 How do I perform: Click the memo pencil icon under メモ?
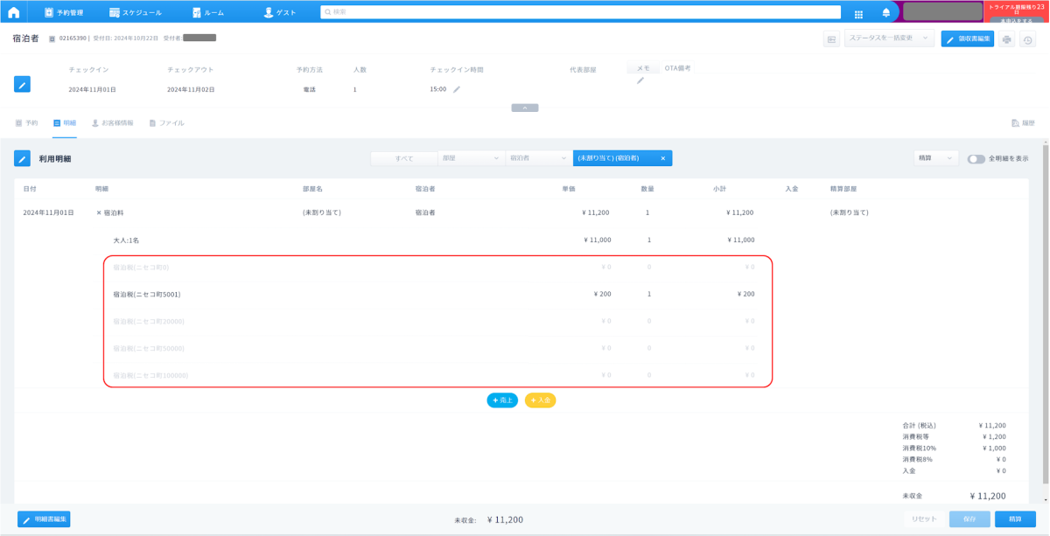pos(640,80)
